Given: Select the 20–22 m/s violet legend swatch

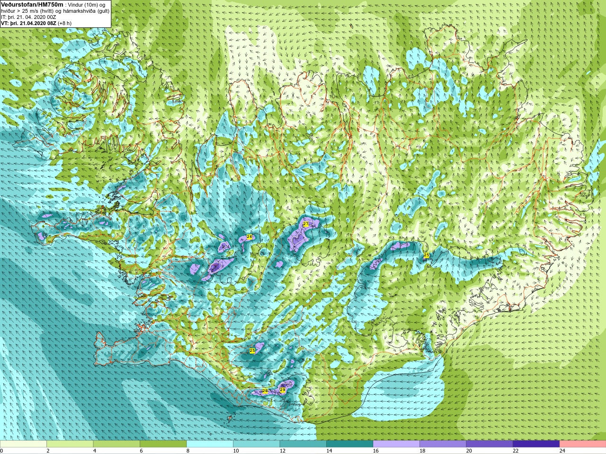Looking at the screenshot, I should (x=490, y=444).
